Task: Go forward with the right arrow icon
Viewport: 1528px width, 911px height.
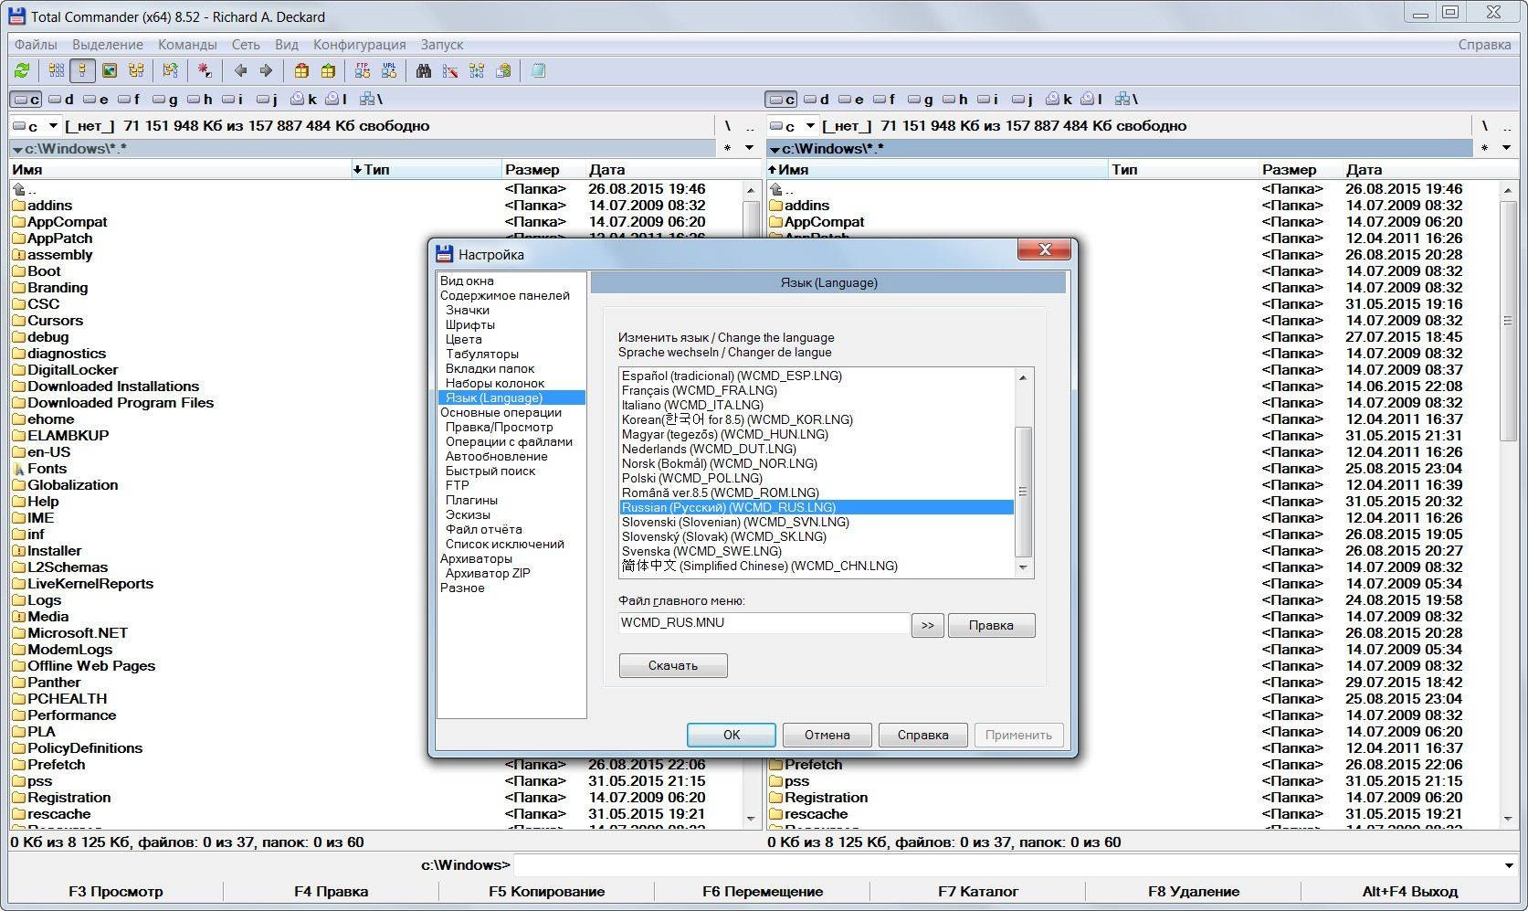Action: tap(266, 70)
